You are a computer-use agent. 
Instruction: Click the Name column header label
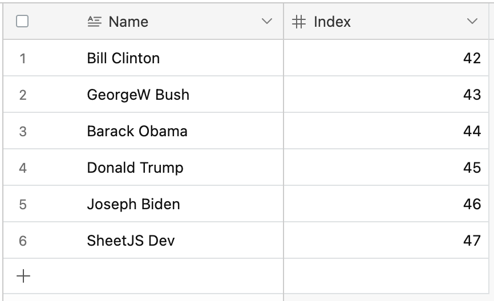click(x=128, y=22)
